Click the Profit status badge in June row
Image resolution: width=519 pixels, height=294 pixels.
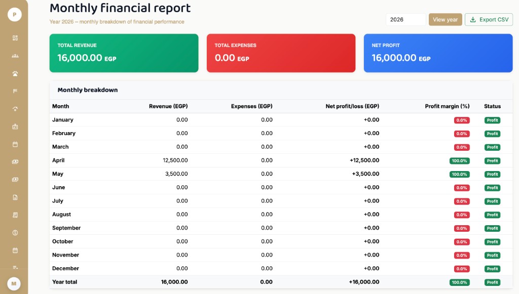point(492,188)
